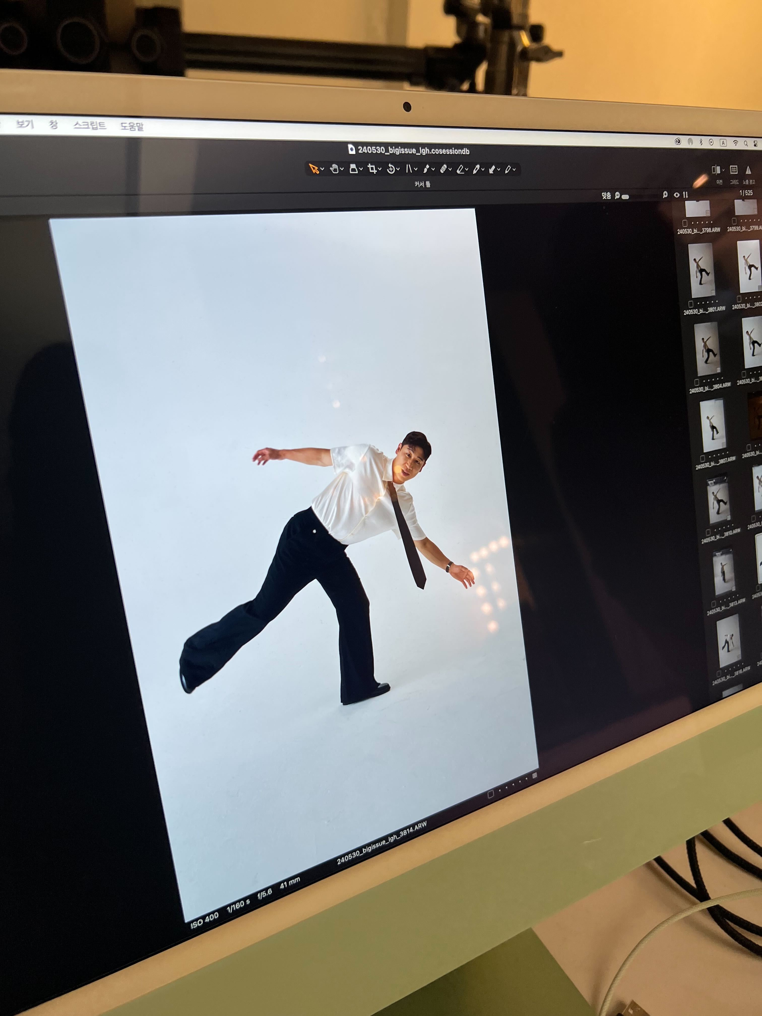762x1016 pixels.
Task: Tick the color tag box under 3798.ARW
Action: click(685, 223)
